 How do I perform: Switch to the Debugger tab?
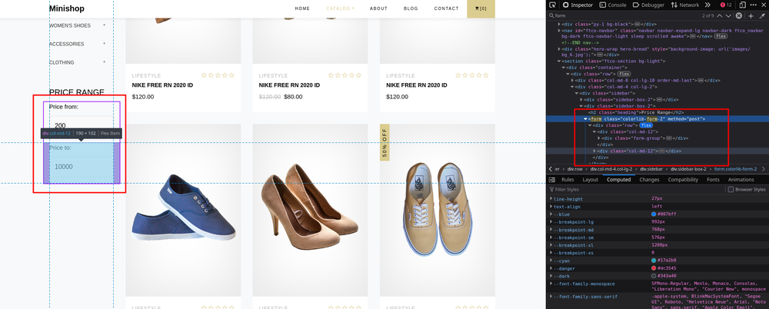pos(649,5)
